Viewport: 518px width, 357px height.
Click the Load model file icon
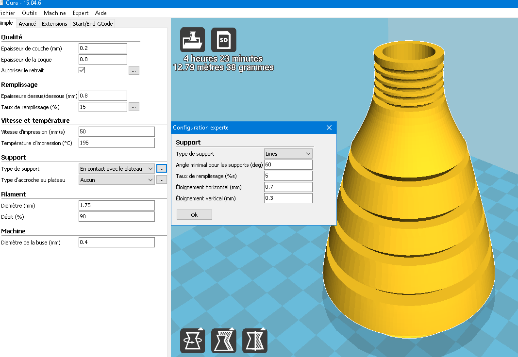192,40
